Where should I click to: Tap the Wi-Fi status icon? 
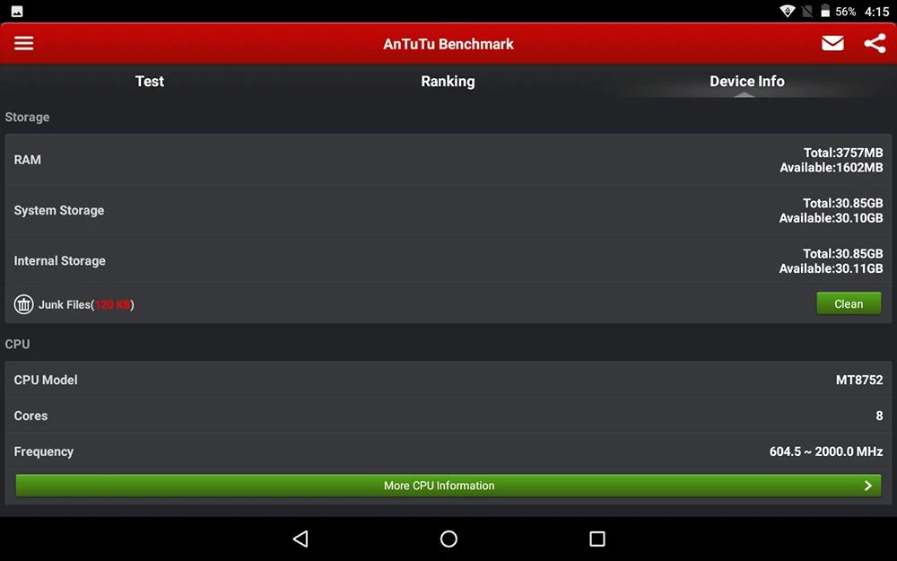pyautogui.click(x=788, y=11)
